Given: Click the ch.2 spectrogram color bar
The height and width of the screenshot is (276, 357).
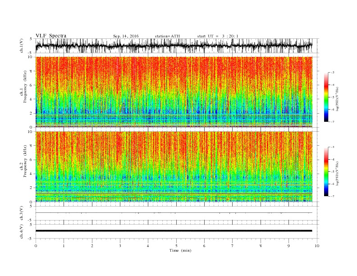Looking at the screenshot, I should tap(326, 171).
